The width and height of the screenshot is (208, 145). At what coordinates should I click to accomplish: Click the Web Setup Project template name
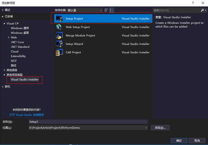click(x=78, y=27)
